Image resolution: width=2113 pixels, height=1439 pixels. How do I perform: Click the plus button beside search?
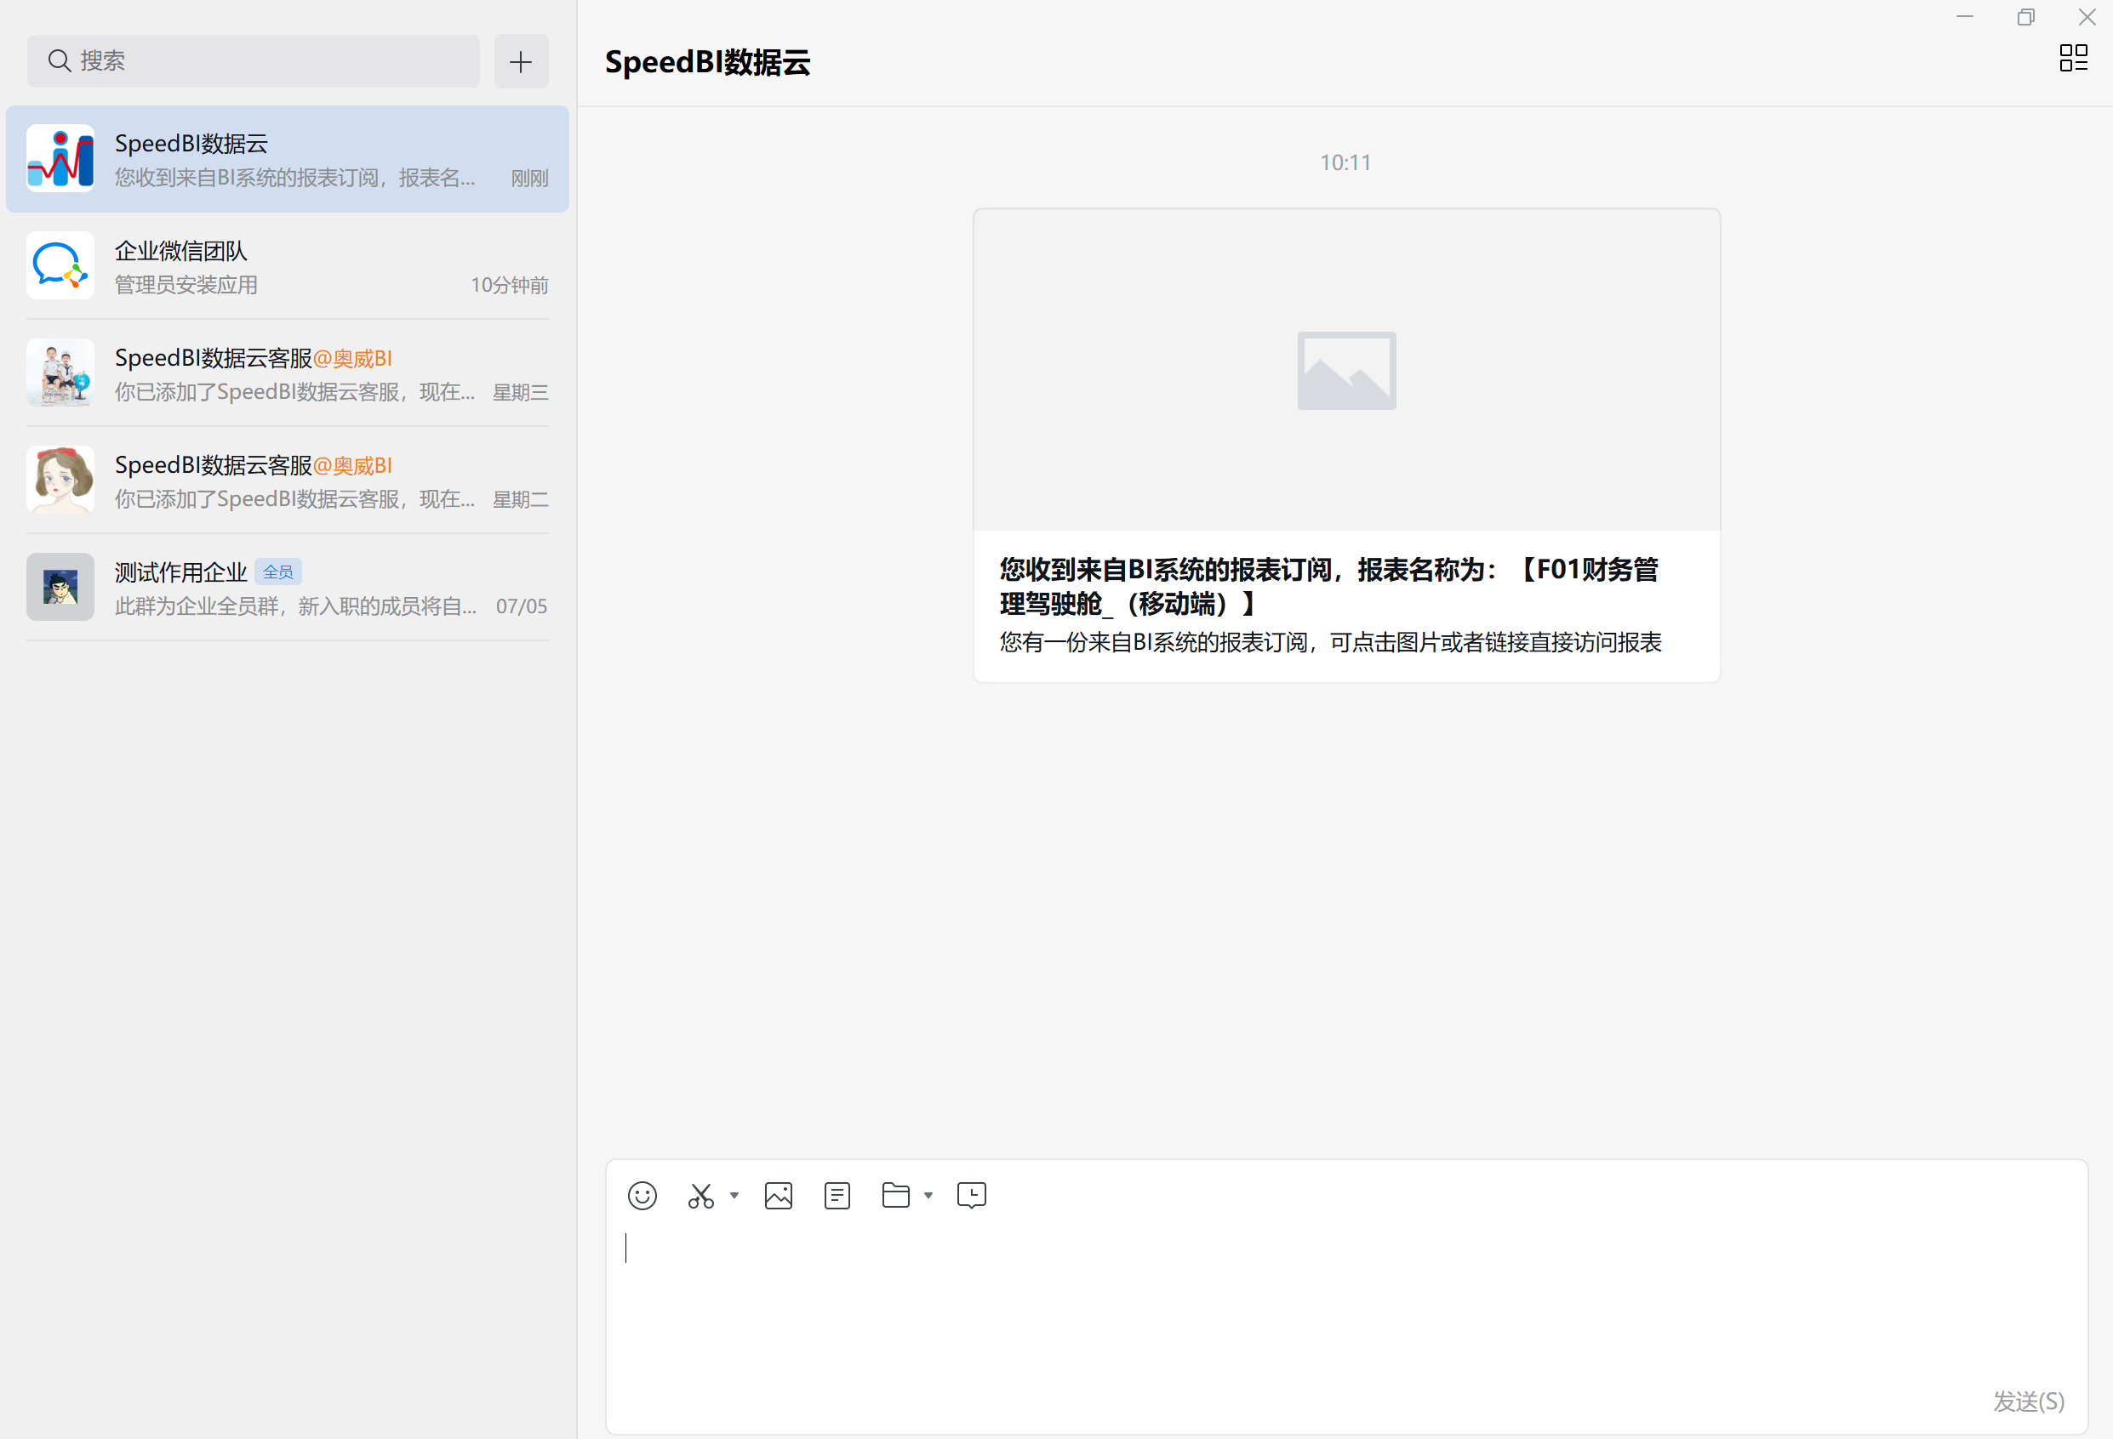(521, 62)
